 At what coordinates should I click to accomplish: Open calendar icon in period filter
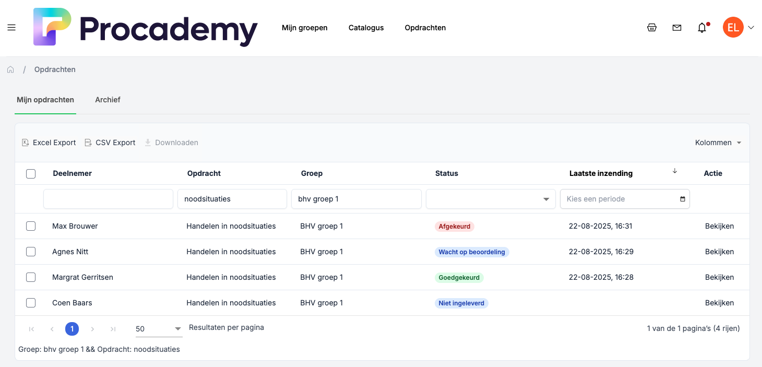tap(683, 199)
